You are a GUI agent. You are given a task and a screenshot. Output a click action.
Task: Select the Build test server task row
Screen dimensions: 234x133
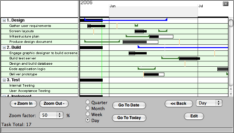point(39,58)
